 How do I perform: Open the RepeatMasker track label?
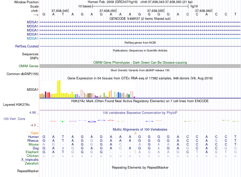[28, 171]
